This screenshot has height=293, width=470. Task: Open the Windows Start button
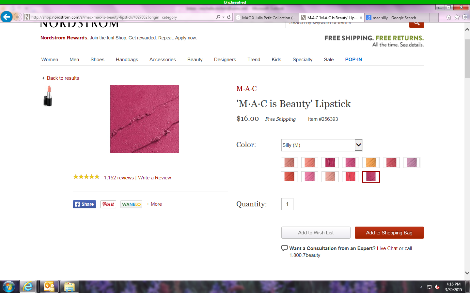click(8, 286)
